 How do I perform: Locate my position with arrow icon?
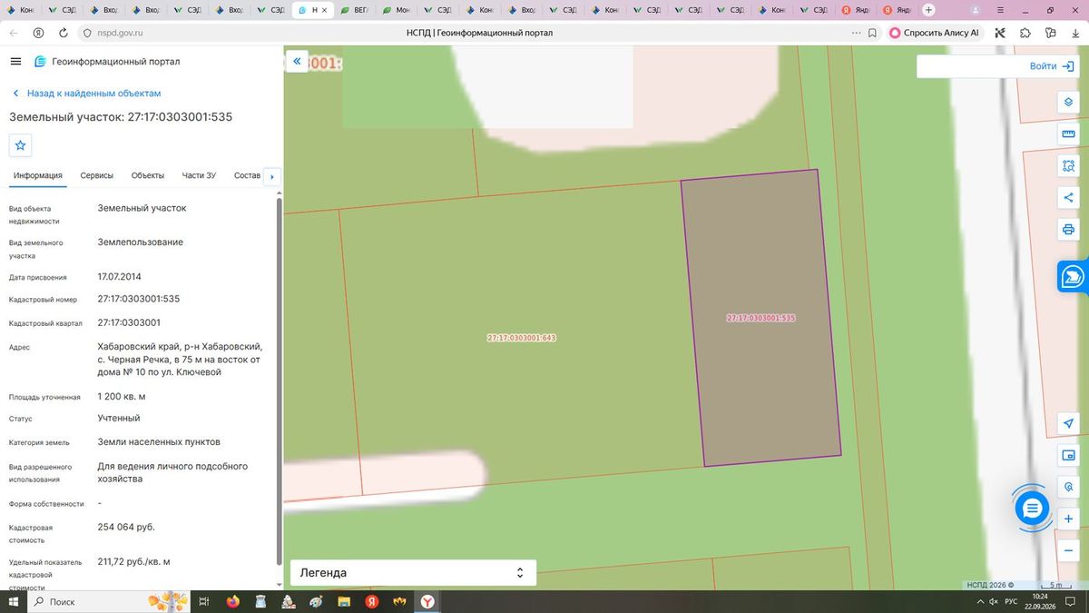click(x=1068, y=423)
